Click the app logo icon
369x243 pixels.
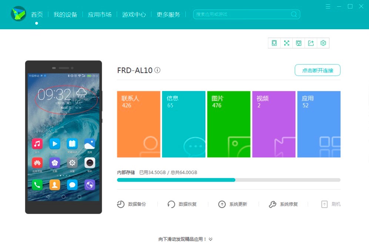pyautogui.click(x=19, y=14)
